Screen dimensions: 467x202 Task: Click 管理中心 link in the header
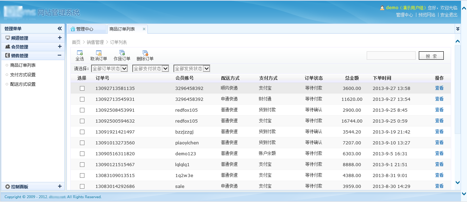404,15
